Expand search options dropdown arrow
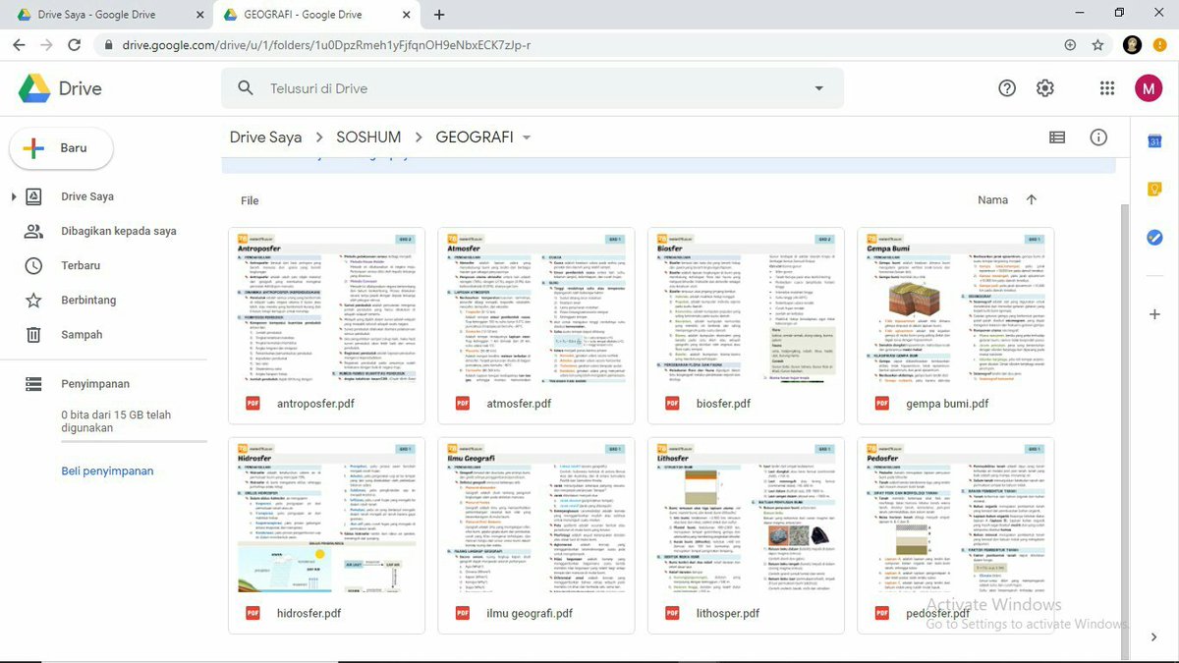Viewport: 1179px width, 663px height. [x=819, y=88]
